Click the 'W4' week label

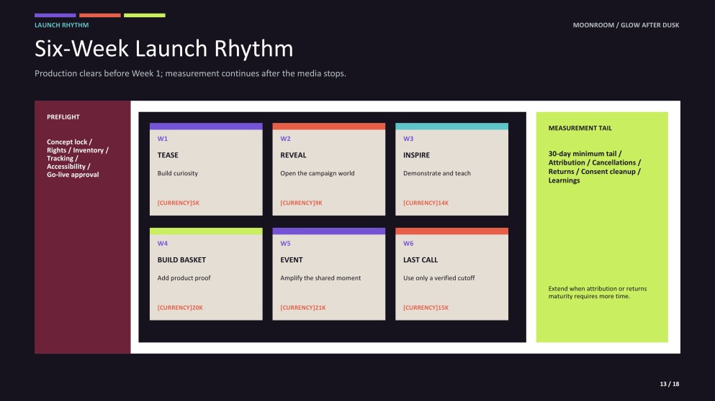tap(162, 243)
